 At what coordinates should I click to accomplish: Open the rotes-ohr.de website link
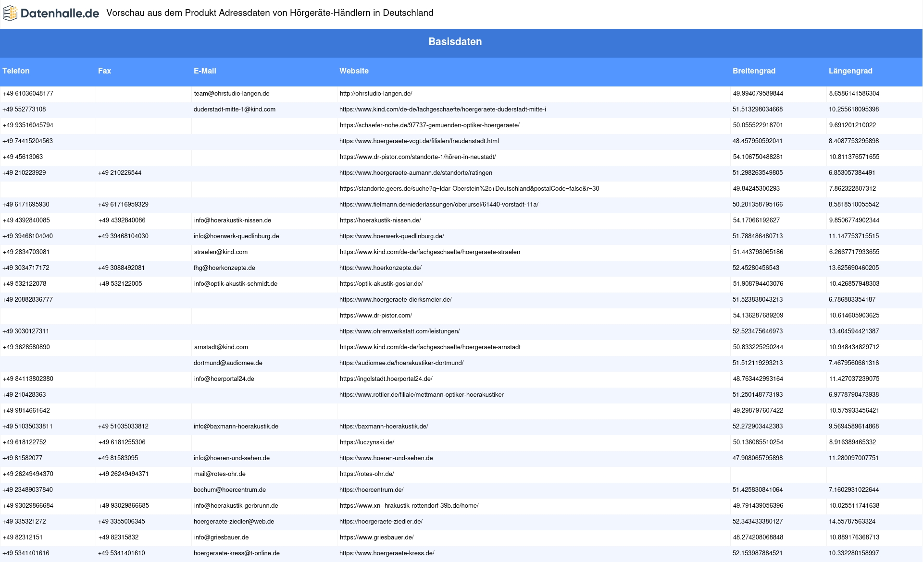(366, 474)
